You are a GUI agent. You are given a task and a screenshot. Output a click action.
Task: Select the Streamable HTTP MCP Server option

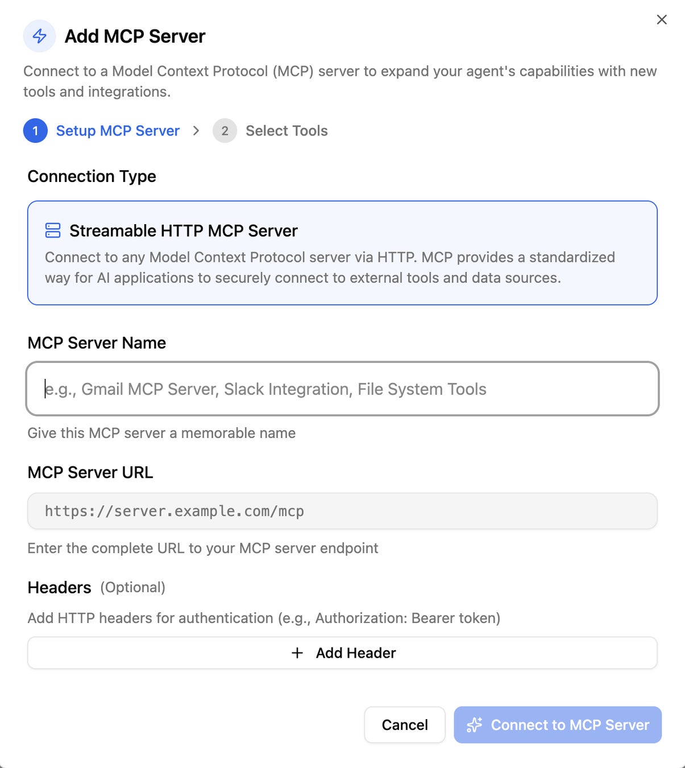point(342,253)
